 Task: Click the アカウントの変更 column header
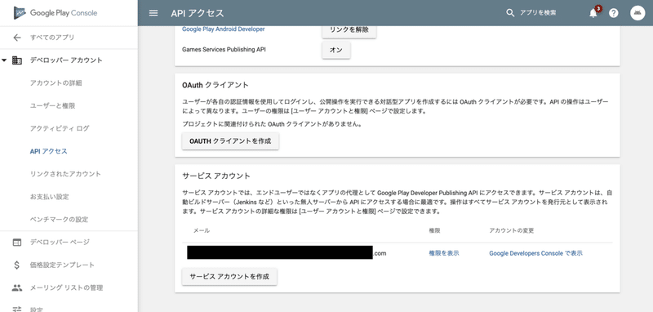pyautogui.click(x=512, y=230)
